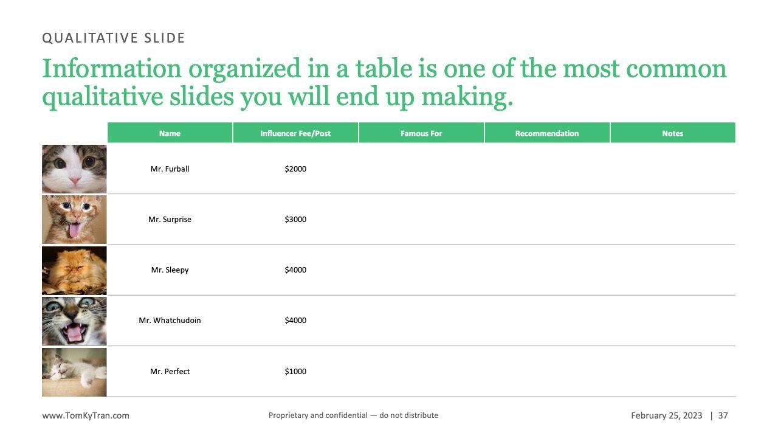The width and height of the screenshot is (778, 438).
Task: Select the Mr. Furball name cell
Action: (x=170, y=169)
